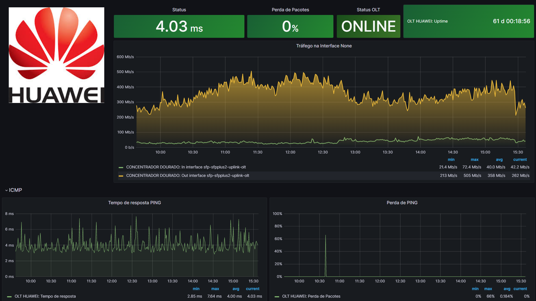Click the green marker next to OLT HUAWEI: Tempo de resposta

pyautogui.click(x=9, y=296)
